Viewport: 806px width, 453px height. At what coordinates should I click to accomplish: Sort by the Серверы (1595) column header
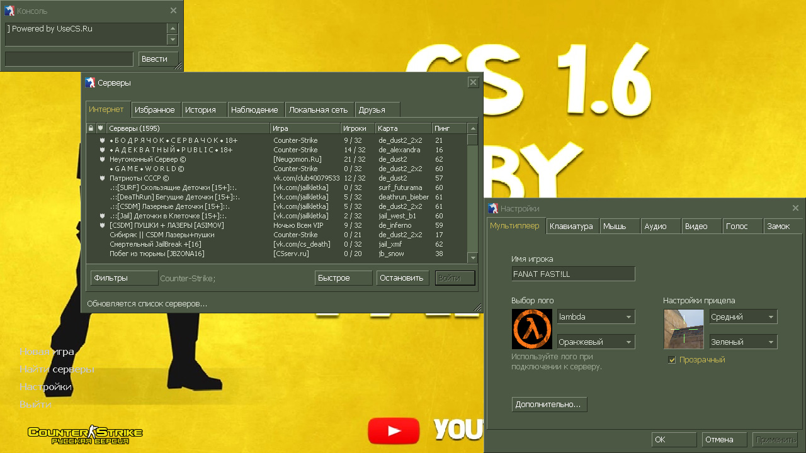(188, 128)
